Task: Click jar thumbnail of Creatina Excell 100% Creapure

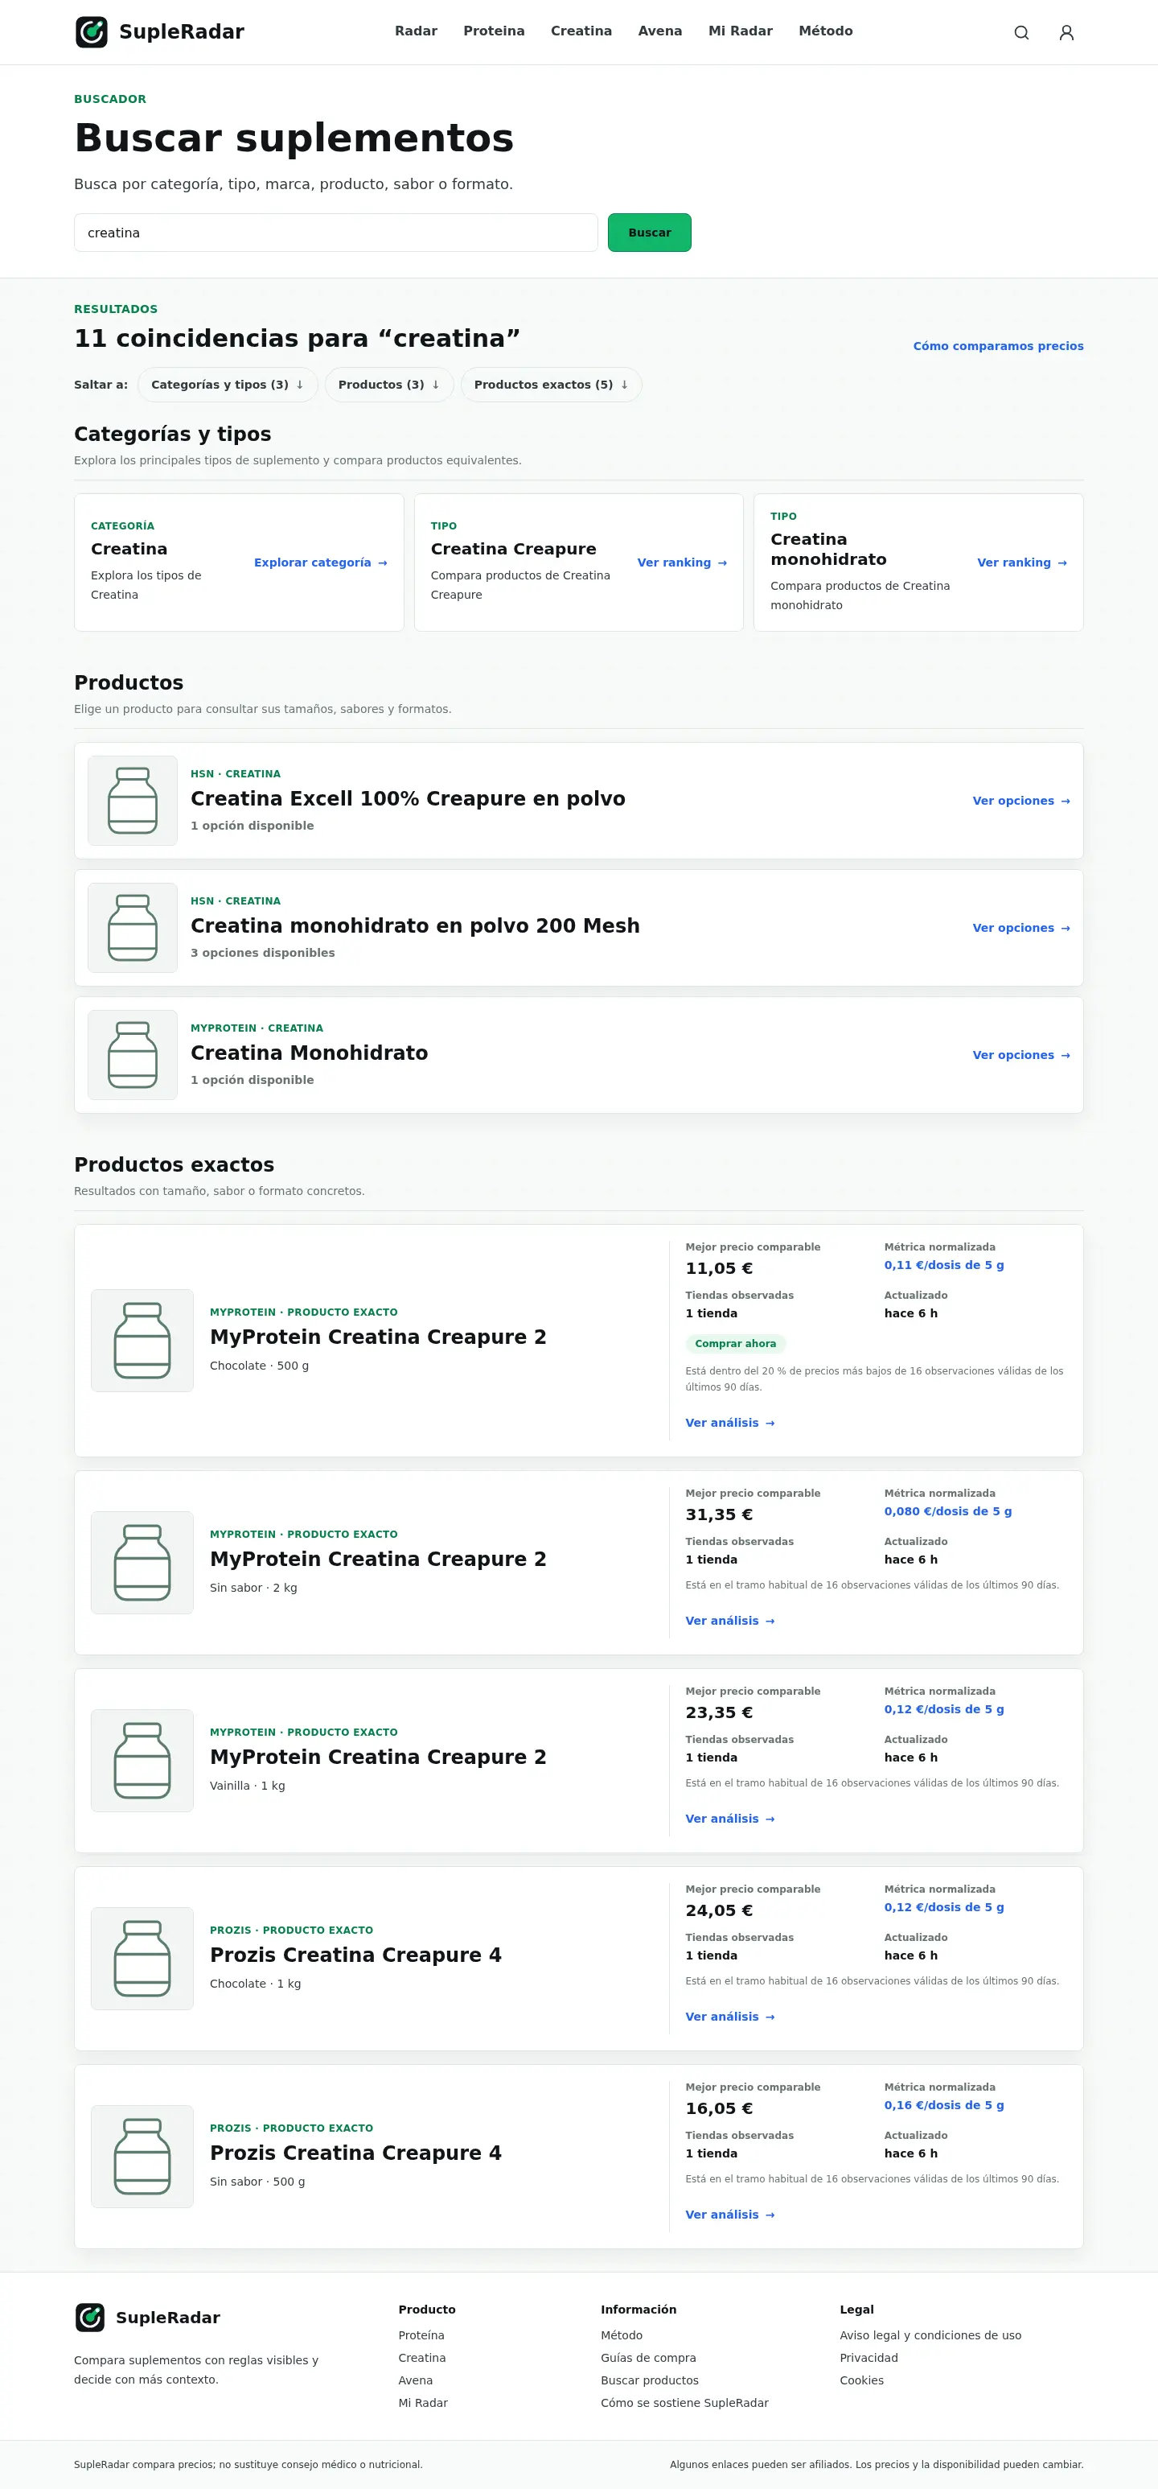Action: pyautogui.click(x=133, y=800)
